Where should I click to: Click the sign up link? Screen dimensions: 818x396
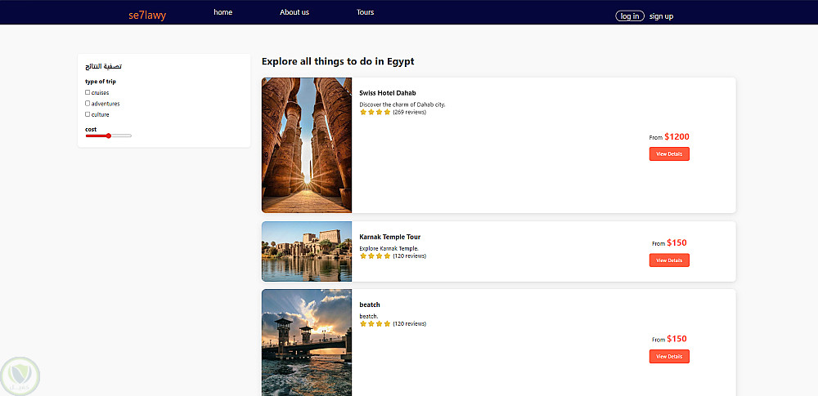point(661,16)
